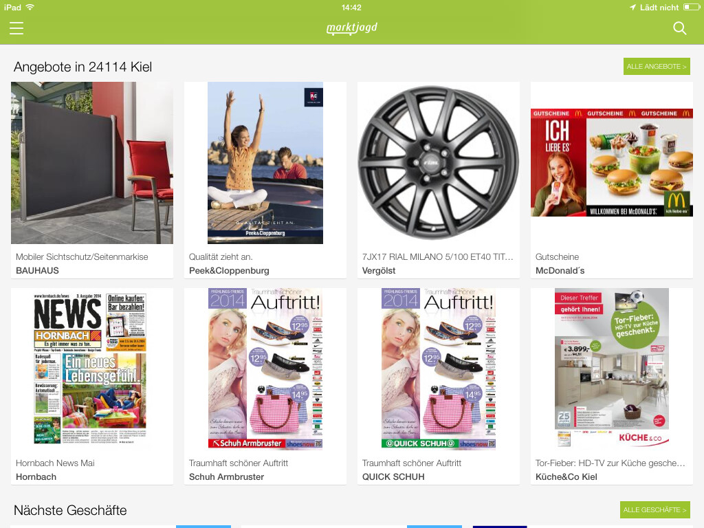Open the McDonald's Gutscheine brochure
Screen dimensions: 704x528
click(x=612, y=162)
